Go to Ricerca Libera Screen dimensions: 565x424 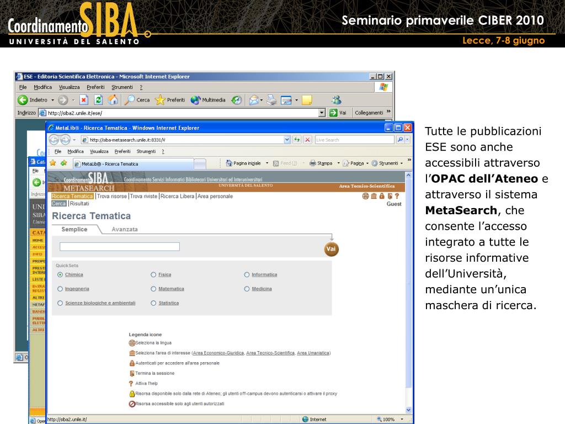[x=177, y=196]
